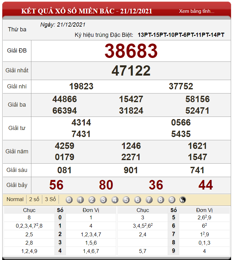Click the digit 6 ball filter
Viewport: 233px width, 260px height.
(x=138, y=200)
